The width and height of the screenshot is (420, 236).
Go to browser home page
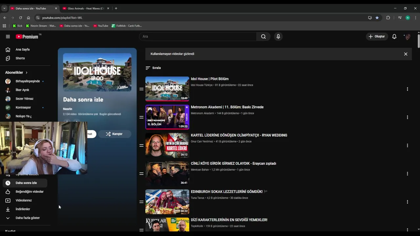pyautogui.click(x=28, y=18)
